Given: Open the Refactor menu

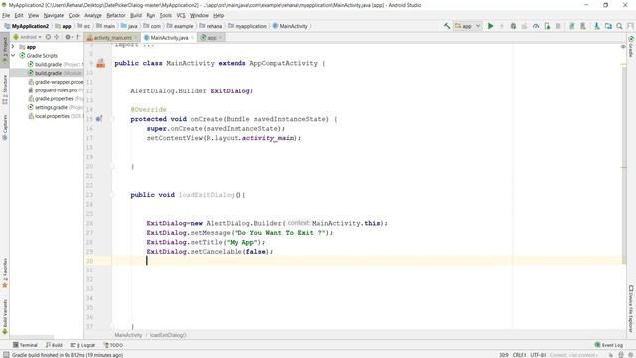Looking at the screenshot, I should tap(116, 15).
